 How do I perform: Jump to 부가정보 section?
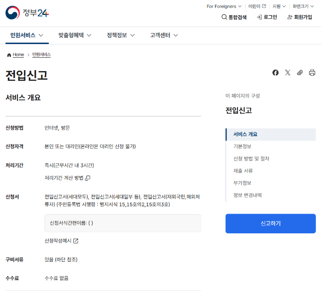tap(243, 183)
